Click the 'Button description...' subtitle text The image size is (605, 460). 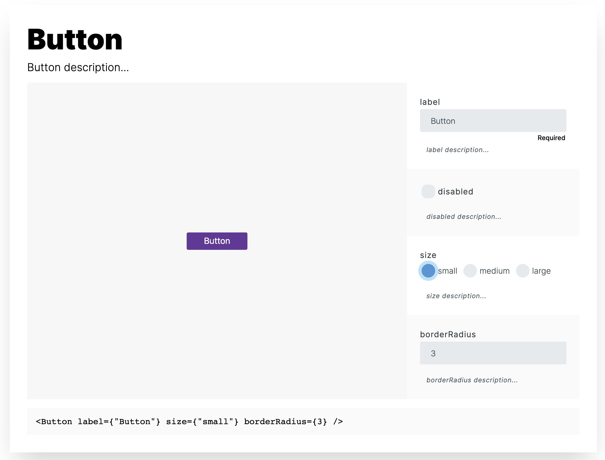[78, 67]
